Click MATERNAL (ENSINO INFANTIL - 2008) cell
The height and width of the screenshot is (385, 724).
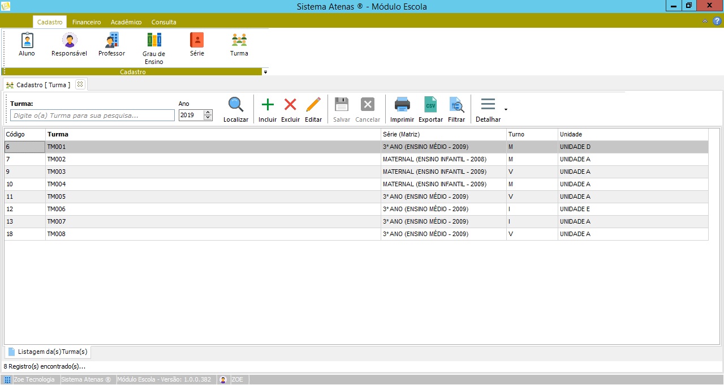tap(444, 159)
